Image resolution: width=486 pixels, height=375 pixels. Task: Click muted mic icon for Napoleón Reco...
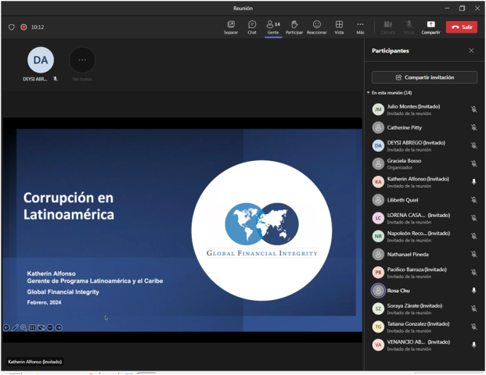[x=473, y=236]
